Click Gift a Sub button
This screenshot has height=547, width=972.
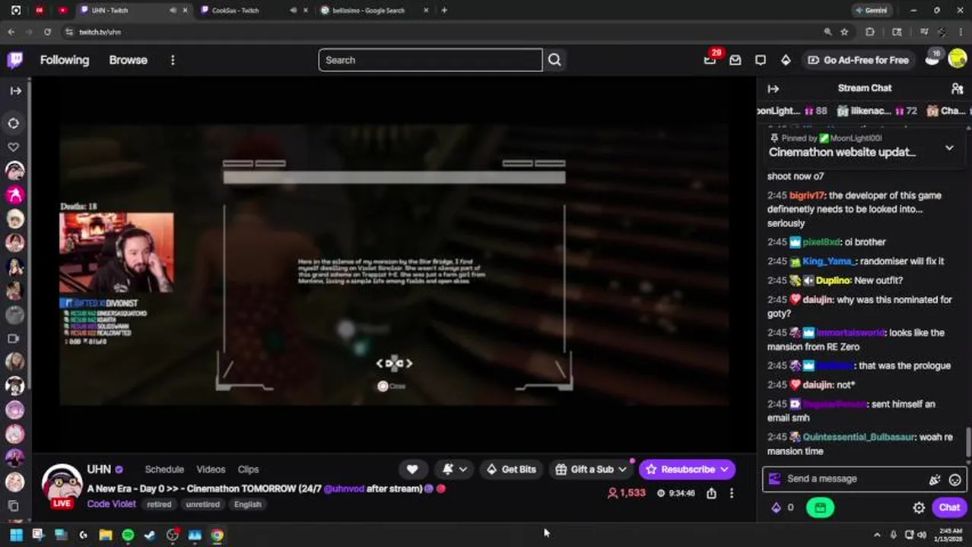click(x=591, y=470)
